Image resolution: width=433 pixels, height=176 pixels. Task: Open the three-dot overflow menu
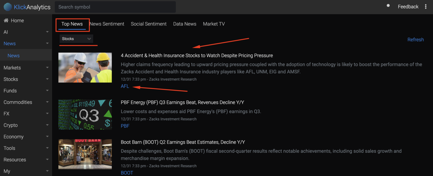pos(426,7)
